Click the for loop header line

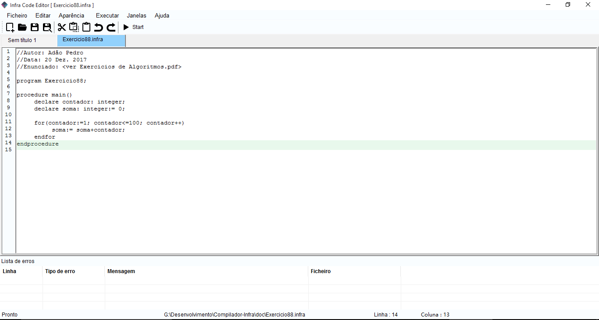tap(109, 123)
